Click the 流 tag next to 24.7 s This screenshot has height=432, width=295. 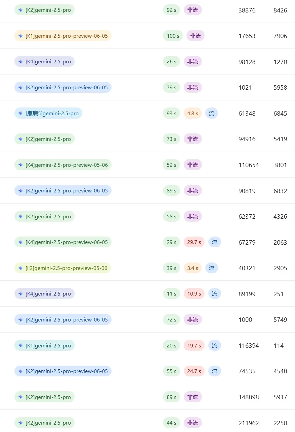214,371
